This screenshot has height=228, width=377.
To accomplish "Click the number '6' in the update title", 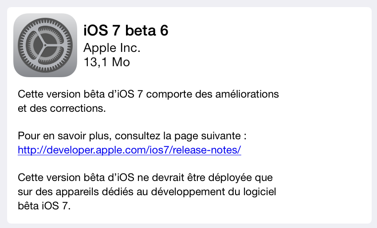I will (x=164, y=31).
